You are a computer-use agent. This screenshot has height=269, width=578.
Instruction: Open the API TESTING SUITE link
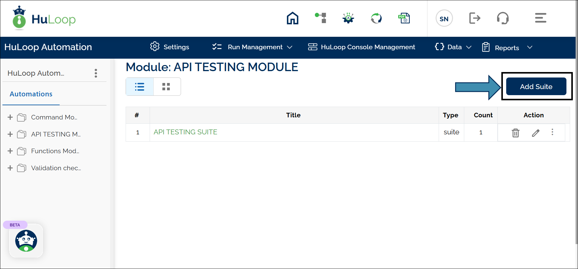coord(185,132)
